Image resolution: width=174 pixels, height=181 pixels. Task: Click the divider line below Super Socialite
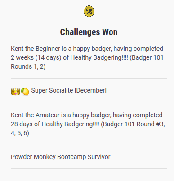point(89,103)
